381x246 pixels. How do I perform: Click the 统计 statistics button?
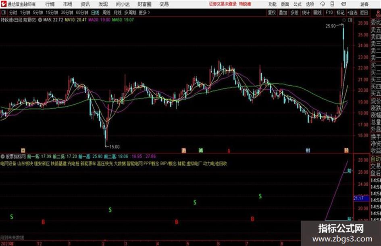306,13
